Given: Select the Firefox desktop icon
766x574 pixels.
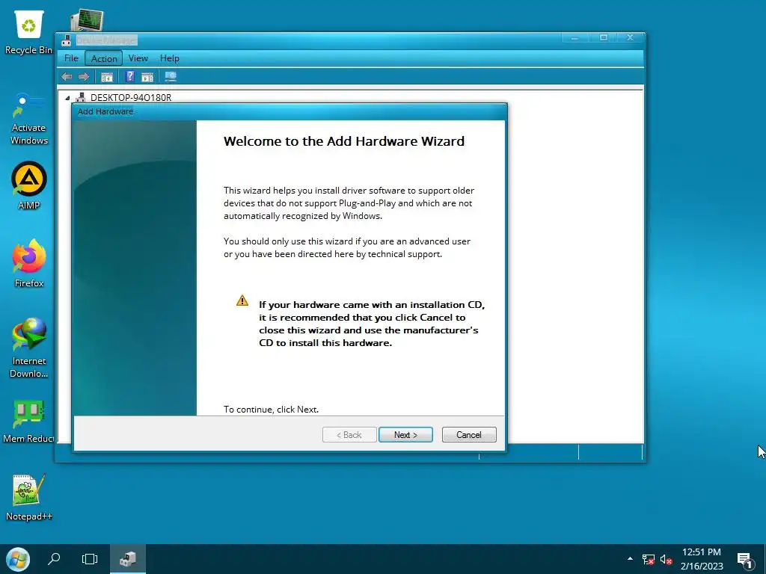Looking at the screenshot, I should [29, 263].
